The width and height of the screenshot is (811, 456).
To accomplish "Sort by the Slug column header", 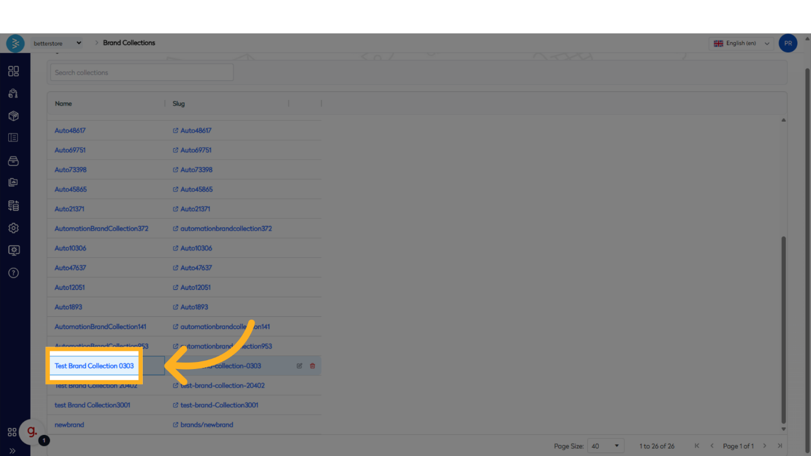I will point(179,103).
